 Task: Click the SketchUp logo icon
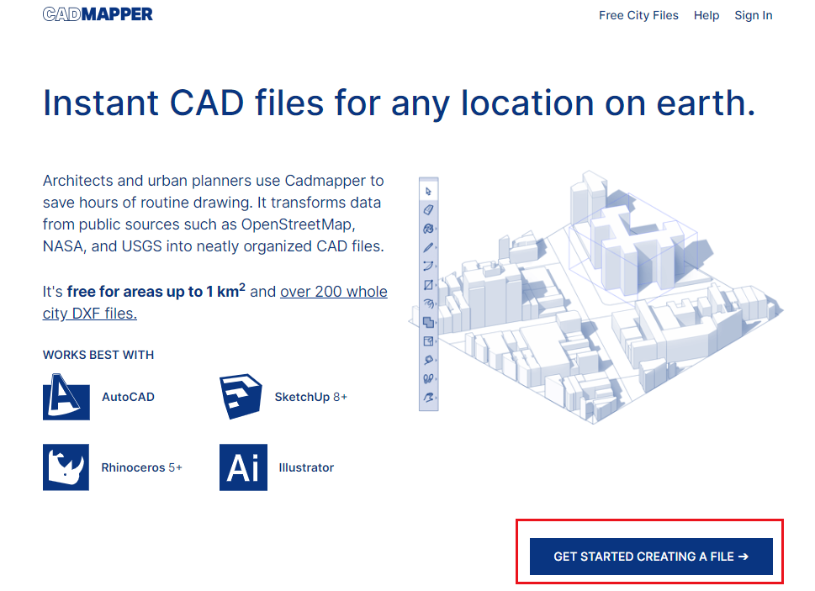point(241,396)
